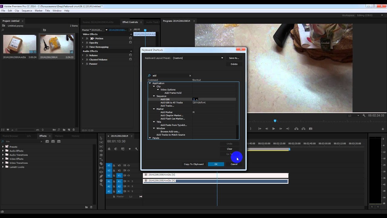Select the Zoom tool in the tools panel
The height and width of the screenshot is (218, 387).
coord(101,185)
